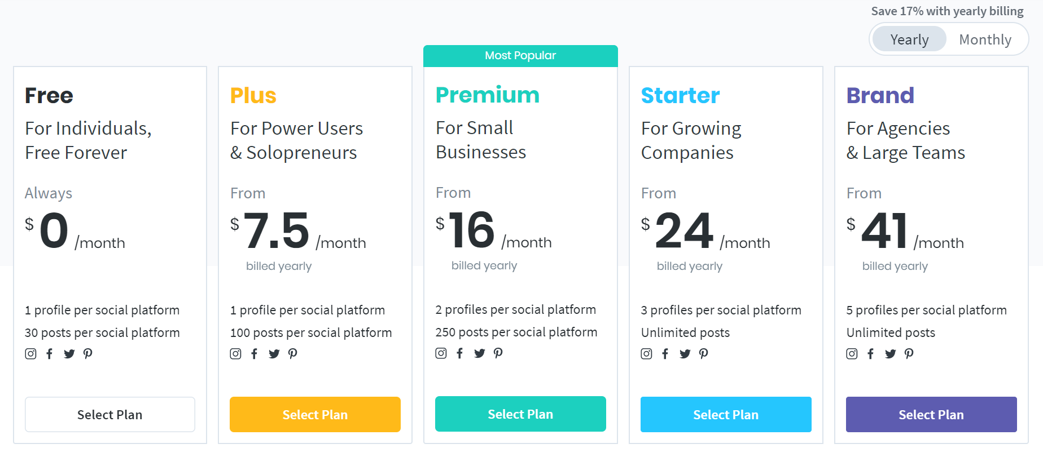This screenshot has height=457, width=1043.
Task: Switch billing to Yearly
Action: coord(909,39)
